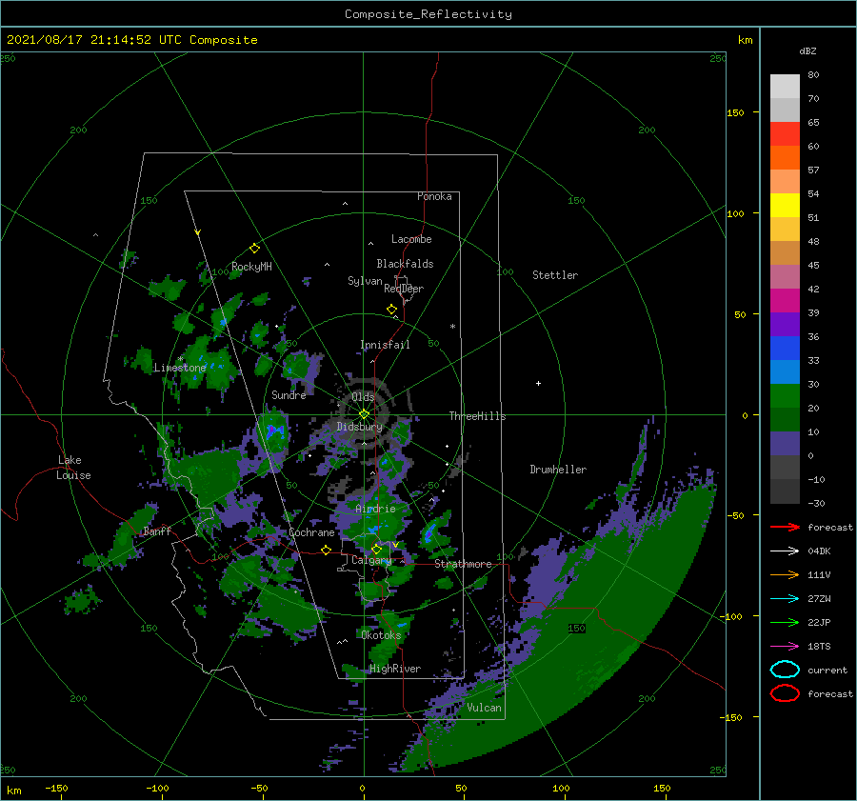
Task: Click the white asterisk marker east of Innisfail
Action: point(452,327)
